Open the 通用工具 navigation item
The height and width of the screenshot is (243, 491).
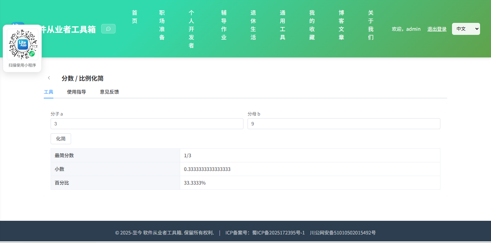[x=283, y=25]
